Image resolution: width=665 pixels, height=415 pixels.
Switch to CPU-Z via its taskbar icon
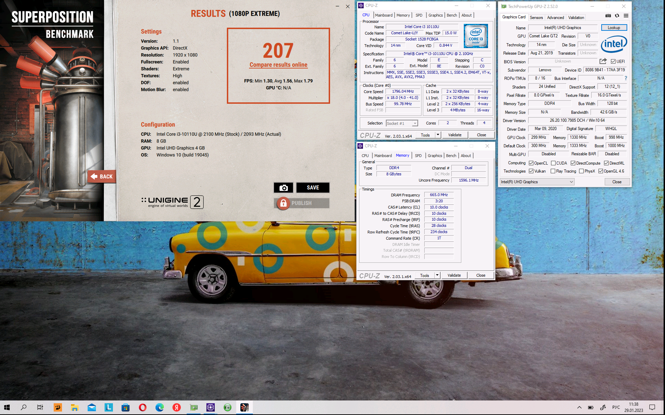click(x=210, y=407)
